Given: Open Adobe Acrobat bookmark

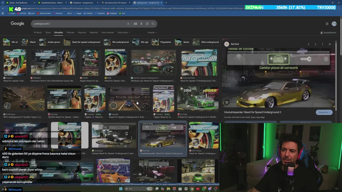Looking at the screenshot, I should (44, 13).
